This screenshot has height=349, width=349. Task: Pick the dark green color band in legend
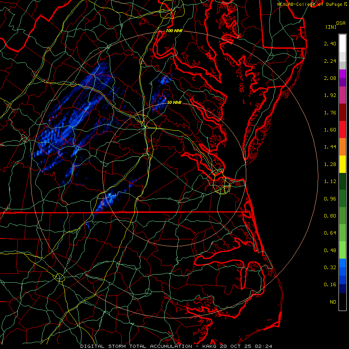pos(342,181)
